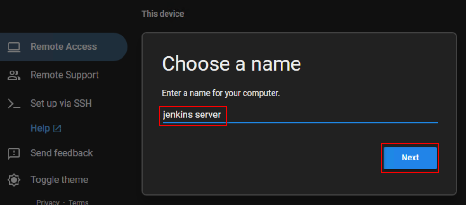This screenshot has width=466, height=205.
Task: Open the Terms link
Action: click(x=79, y=202)
